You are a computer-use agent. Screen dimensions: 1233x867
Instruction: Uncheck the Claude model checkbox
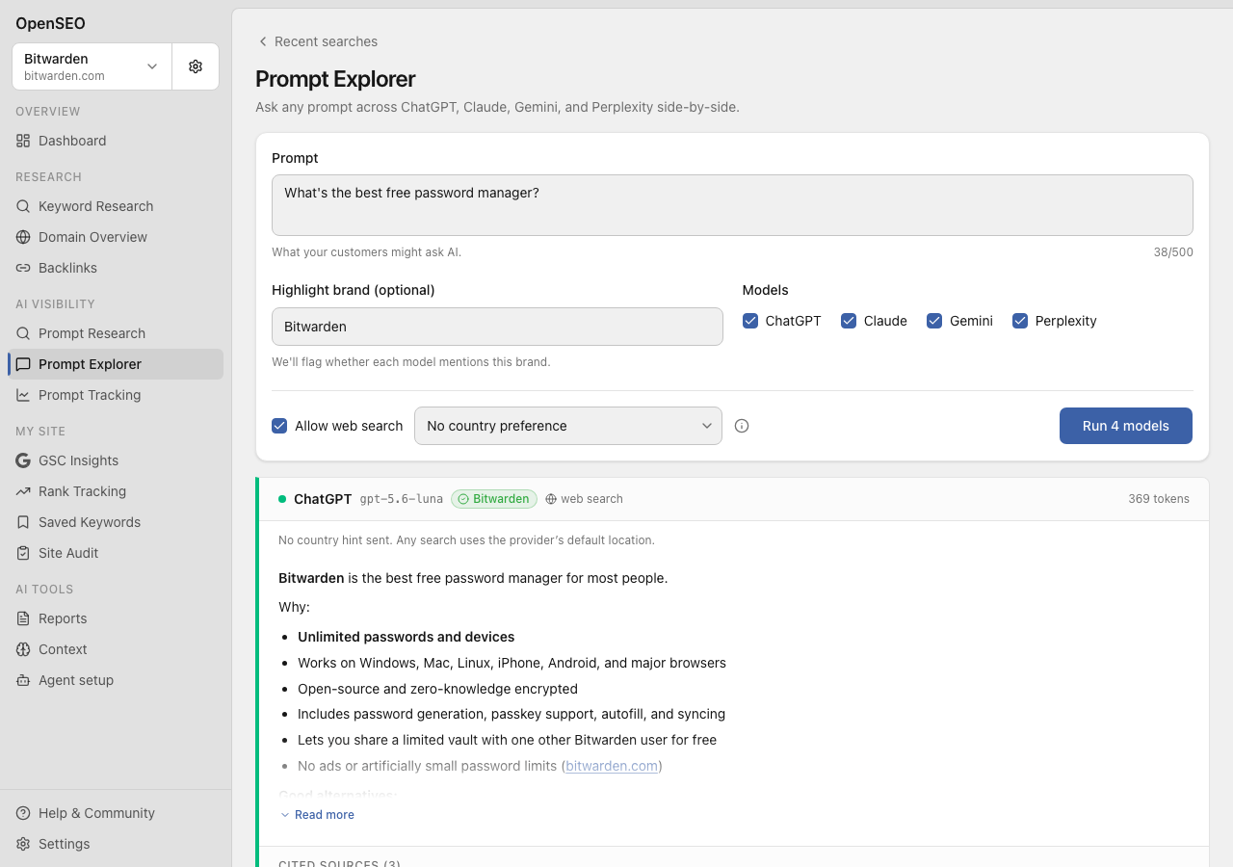pos(849,321)
